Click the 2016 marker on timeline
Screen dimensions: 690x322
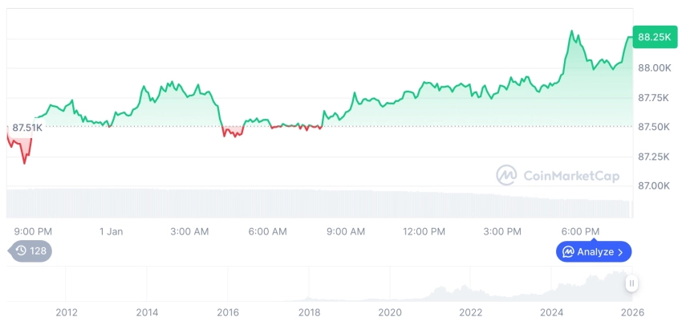click(228, 312)
